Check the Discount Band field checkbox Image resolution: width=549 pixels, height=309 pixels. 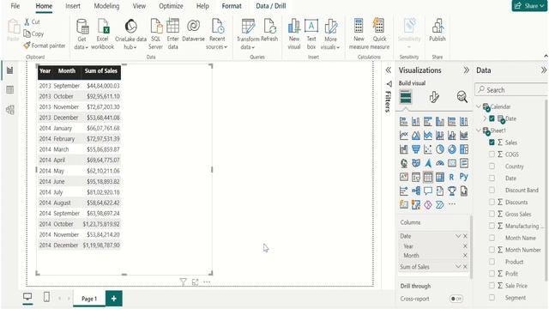click(492, 190)
